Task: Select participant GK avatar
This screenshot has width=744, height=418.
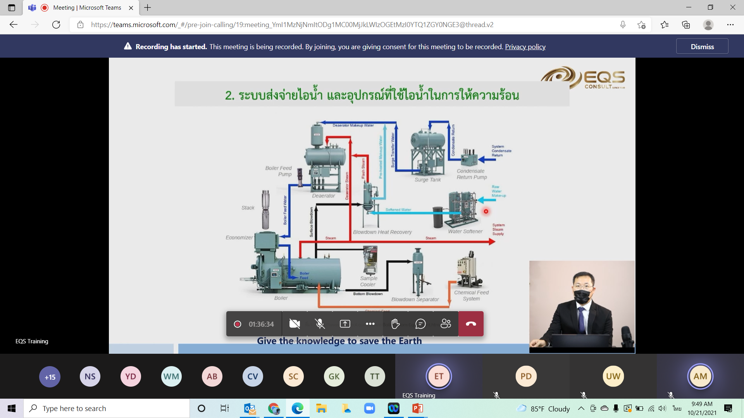Action: coord(334,377)
